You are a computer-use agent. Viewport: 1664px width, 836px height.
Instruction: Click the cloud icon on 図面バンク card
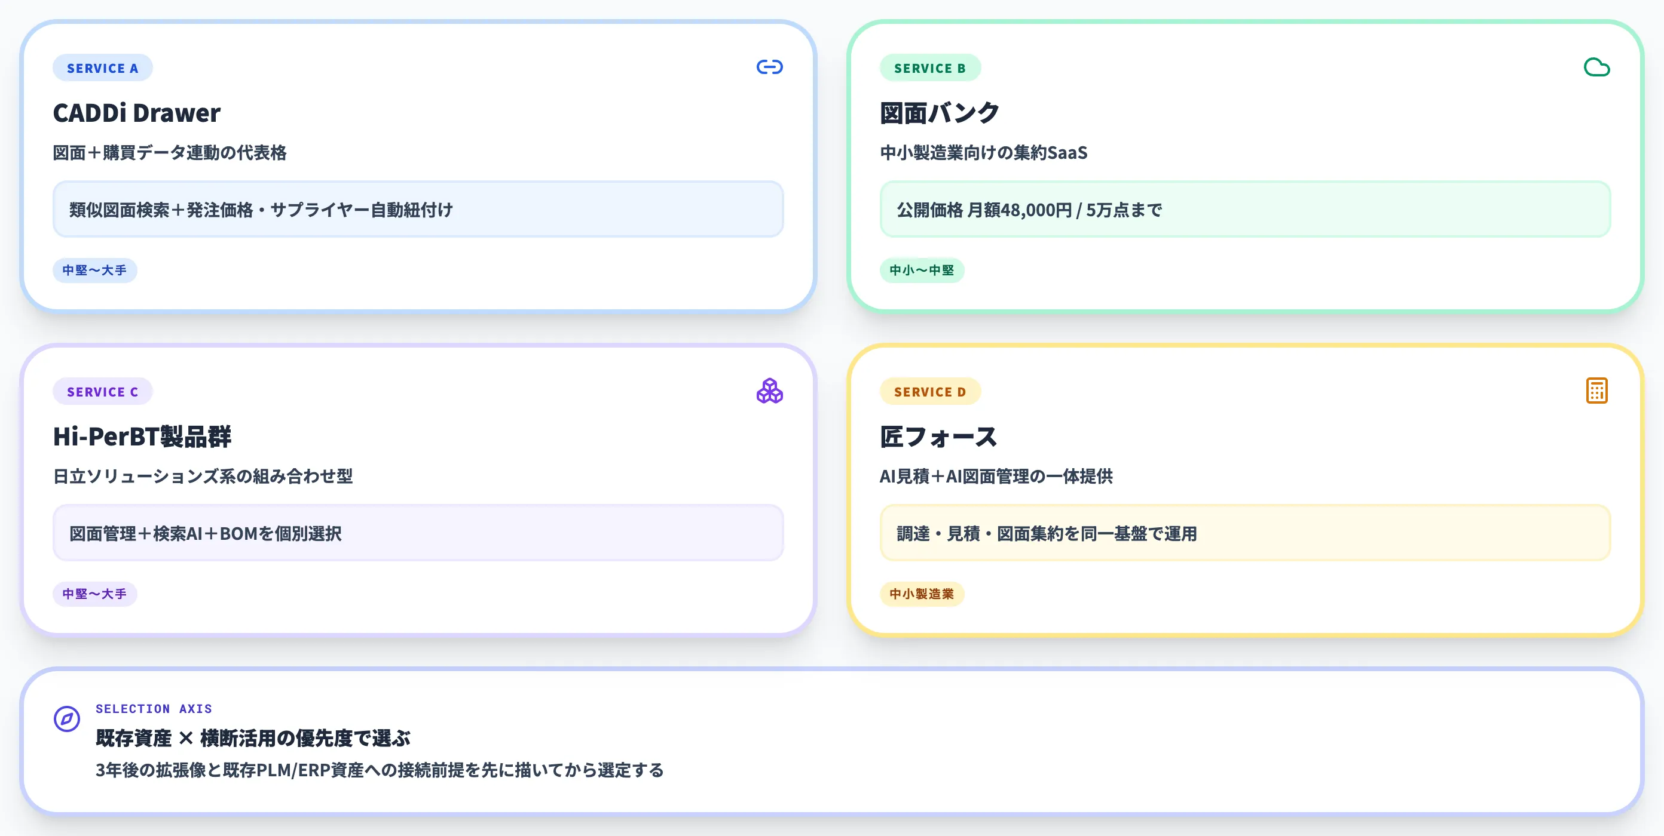pyautogui.click(x=1596, y=67)
